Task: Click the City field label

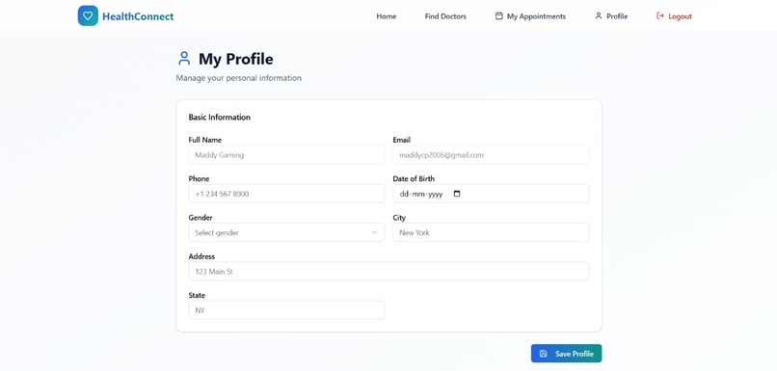Action: [x=399, y=218]
